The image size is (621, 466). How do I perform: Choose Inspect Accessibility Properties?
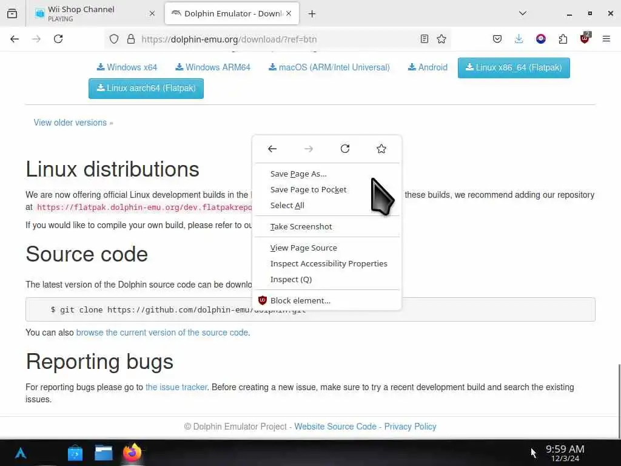click(x=327, y=263)
